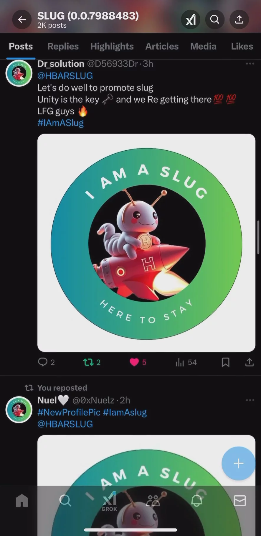Open the #IAmASlug hashtag link
Viewport: 261px width, 536px height.
(x=60, y=123)
